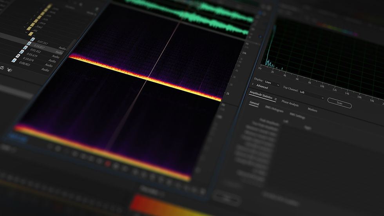
Task: Click the 16k mark on Frequency Analysis axis
Action: tap(359, 97)
